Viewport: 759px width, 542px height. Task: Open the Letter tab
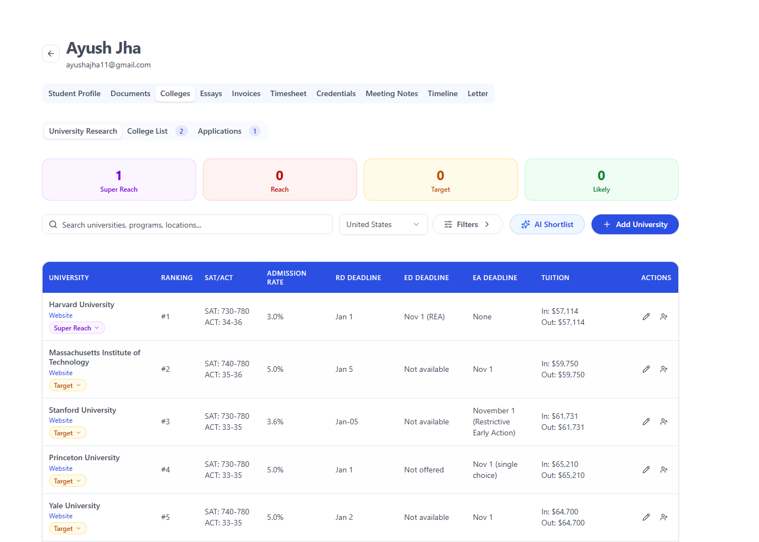[x=478, y=93]
